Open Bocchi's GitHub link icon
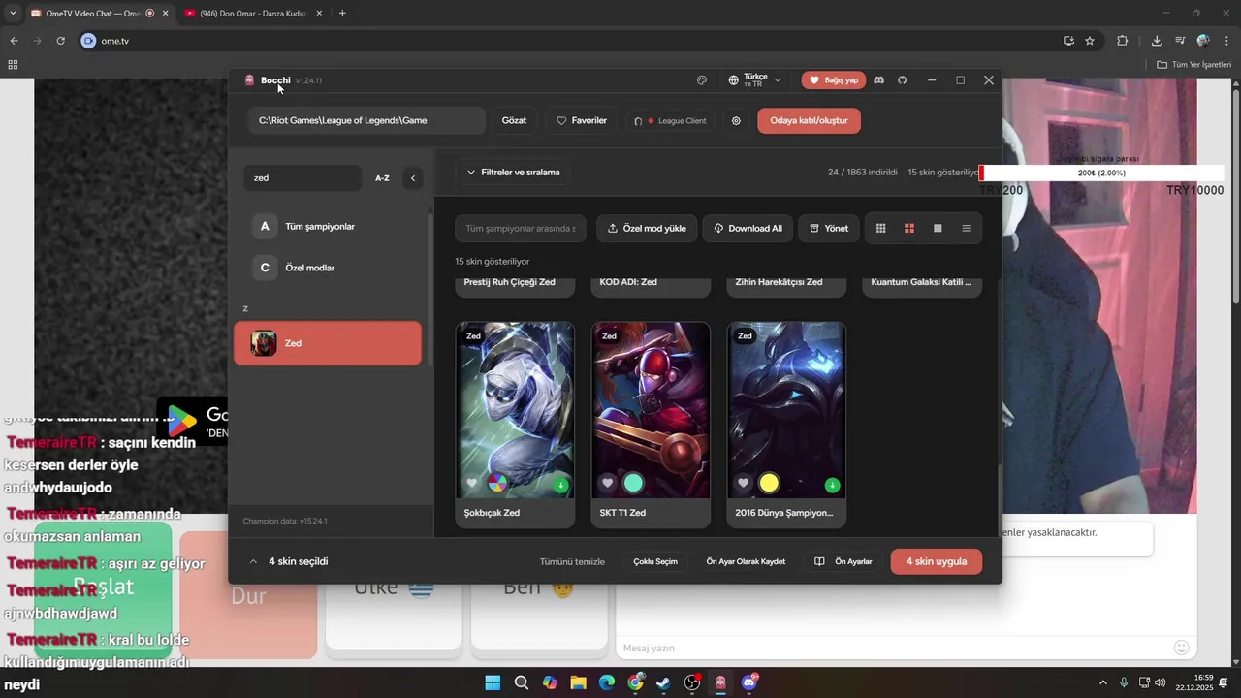This screenshot has width=1241, height=698. (902, 80)
